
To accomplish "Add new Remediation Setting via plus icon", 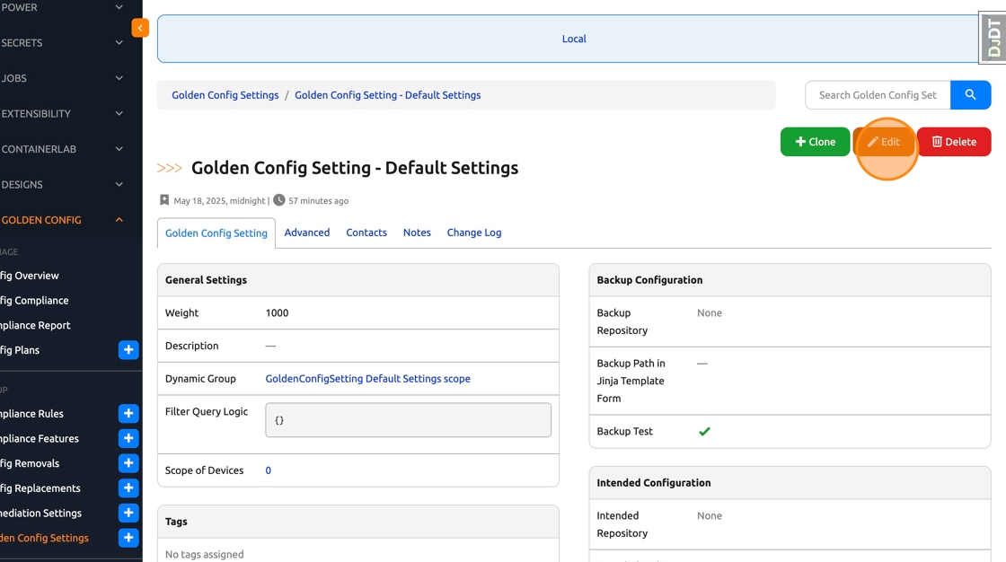I will pyautogui.click(x=128, y=514).
